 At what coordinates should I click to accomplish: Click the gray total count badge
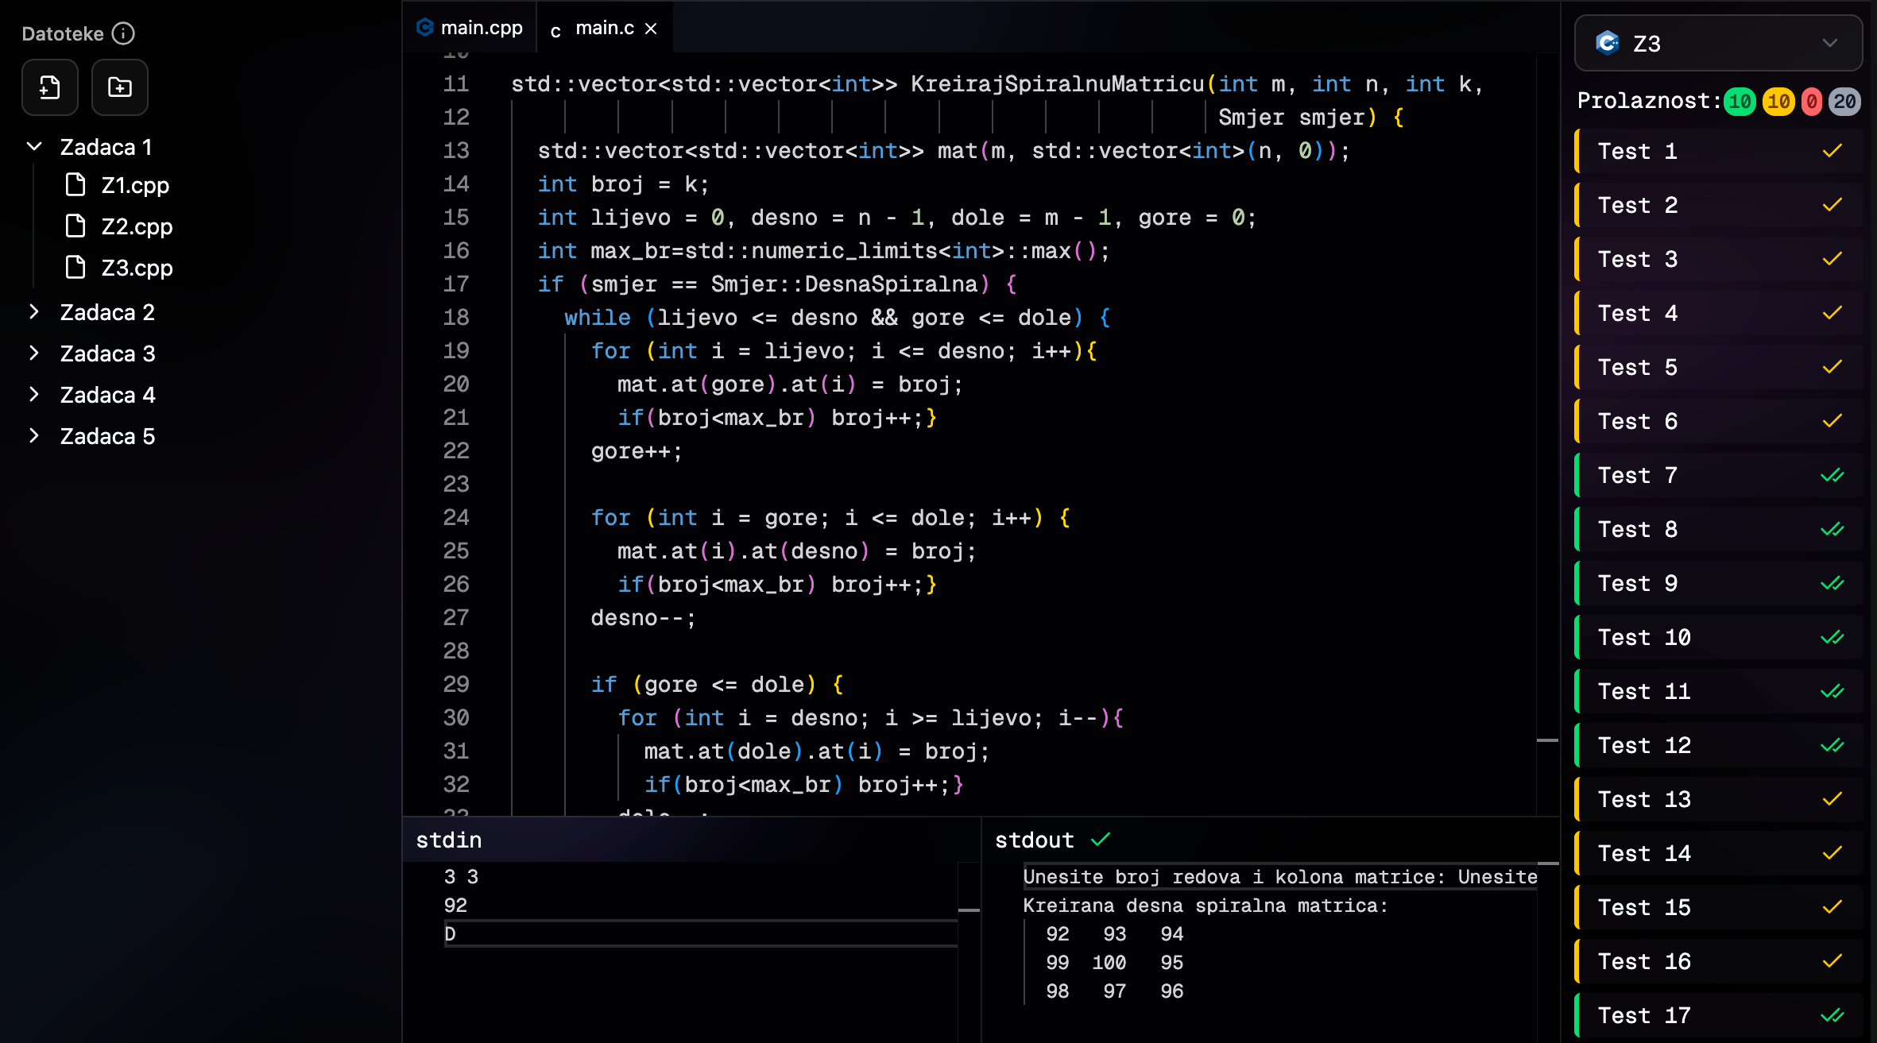1844,102
